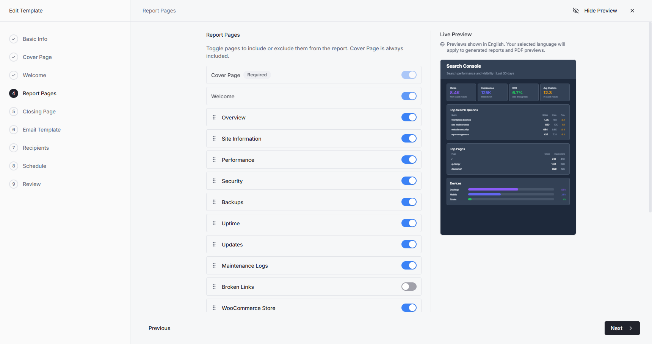The height and width of the screenshot is (344, 652).
Task: Go to Basic Info step
Action: click(x=35, y=39)
